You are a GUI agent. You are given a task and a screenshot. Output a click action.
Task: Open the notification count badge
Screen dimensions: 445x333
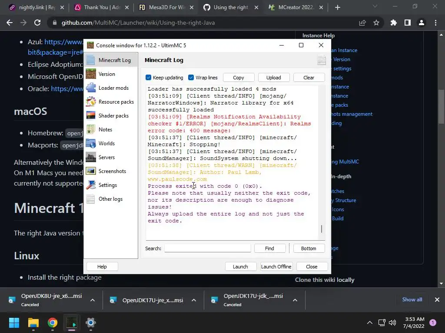(433, 323)
